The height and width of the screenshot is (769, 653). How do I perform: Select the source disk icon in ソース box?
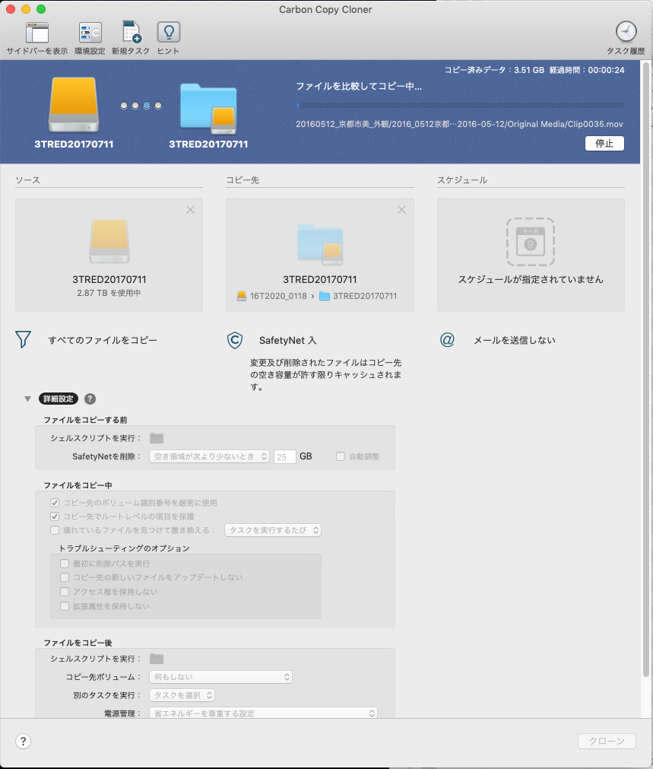pyautogui.click(x=109, y=241)
